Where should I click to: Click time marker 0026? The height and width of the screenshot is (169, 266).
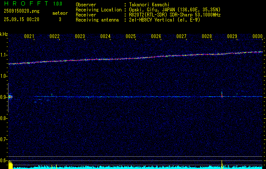click(156, 36)
